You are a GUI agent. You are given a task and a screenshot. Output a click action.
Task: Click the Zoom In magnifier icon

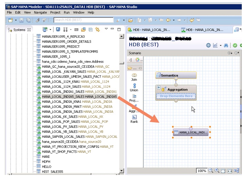tap(217, 171)
